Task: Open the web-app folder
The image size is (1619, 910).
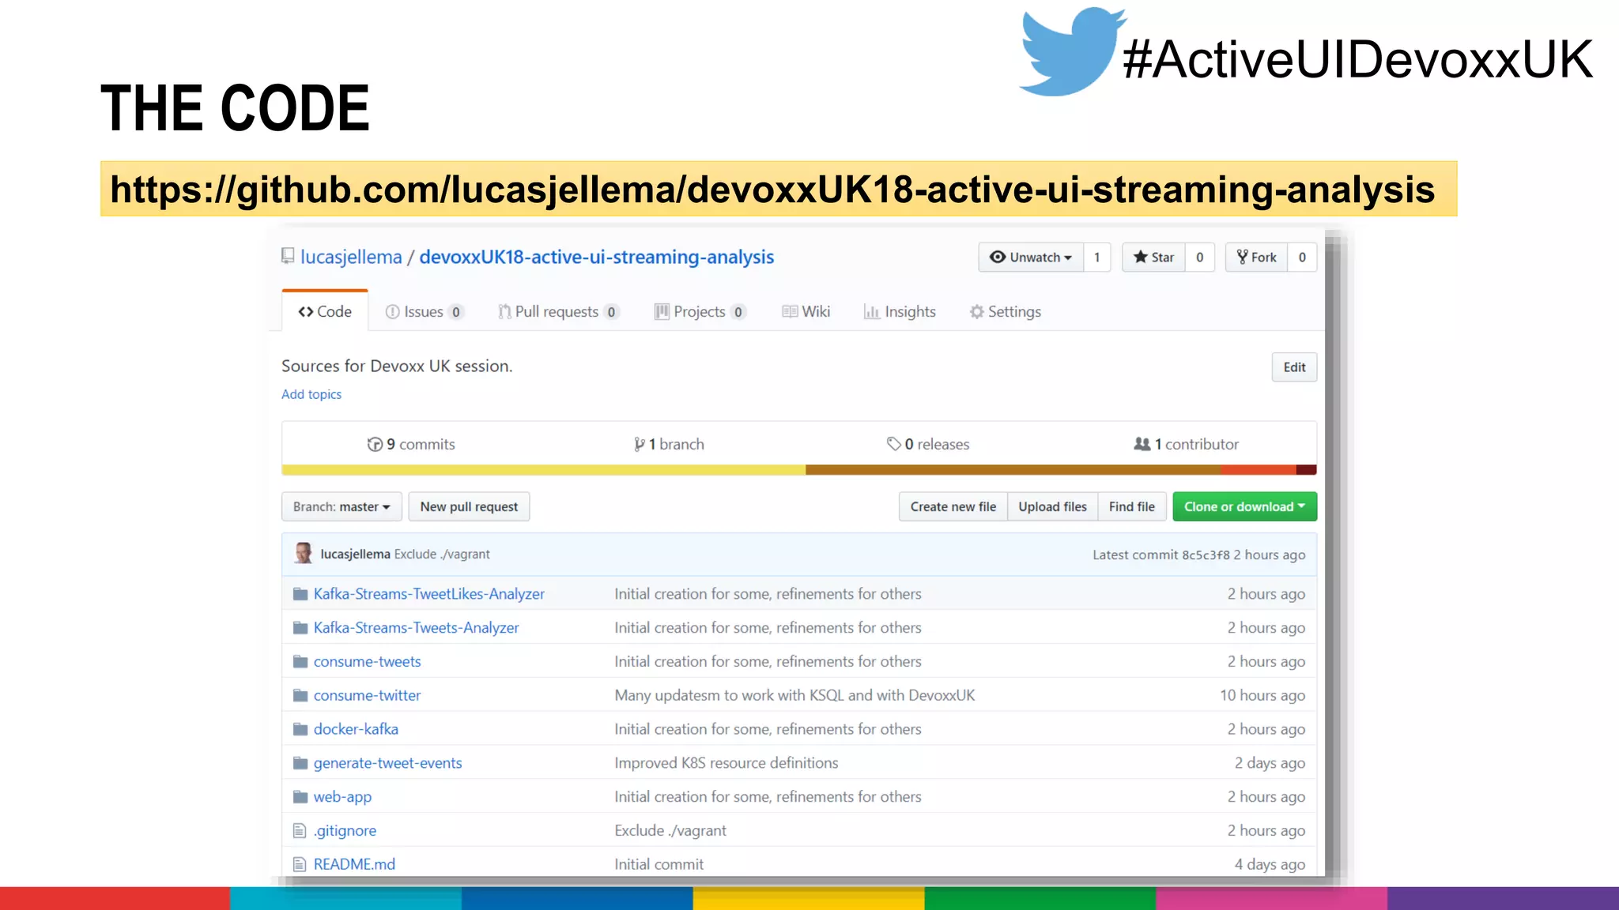Action: coord(342,797)
